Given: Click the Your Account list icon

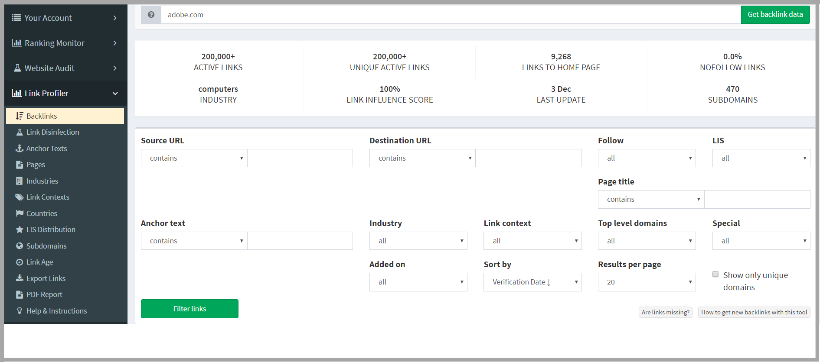Looking at the screenshot, I should [16, 18].
